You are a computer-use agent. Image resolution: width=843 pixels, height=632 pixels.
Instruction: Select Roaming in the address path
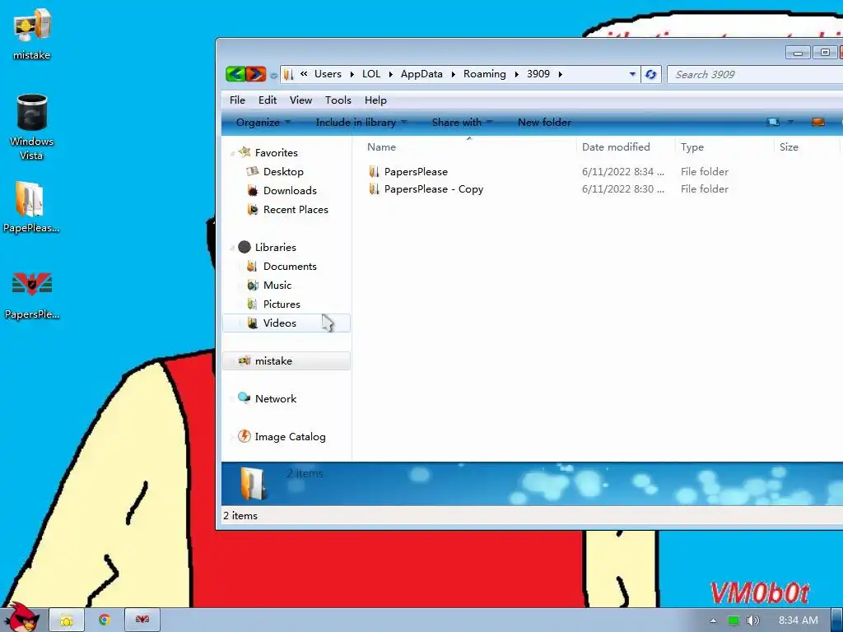484,74
